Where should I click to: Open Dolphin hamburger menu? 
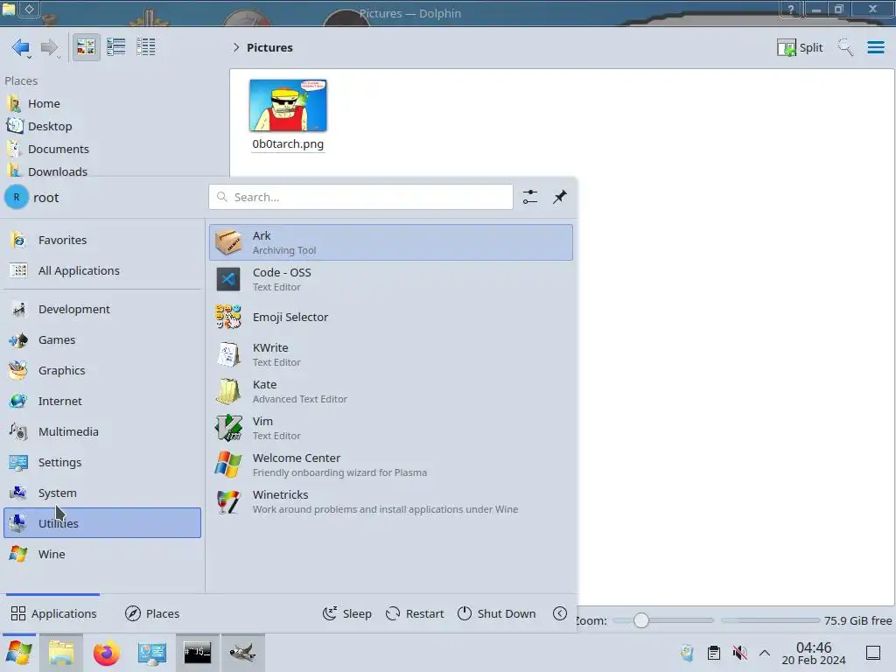(875, 47)
